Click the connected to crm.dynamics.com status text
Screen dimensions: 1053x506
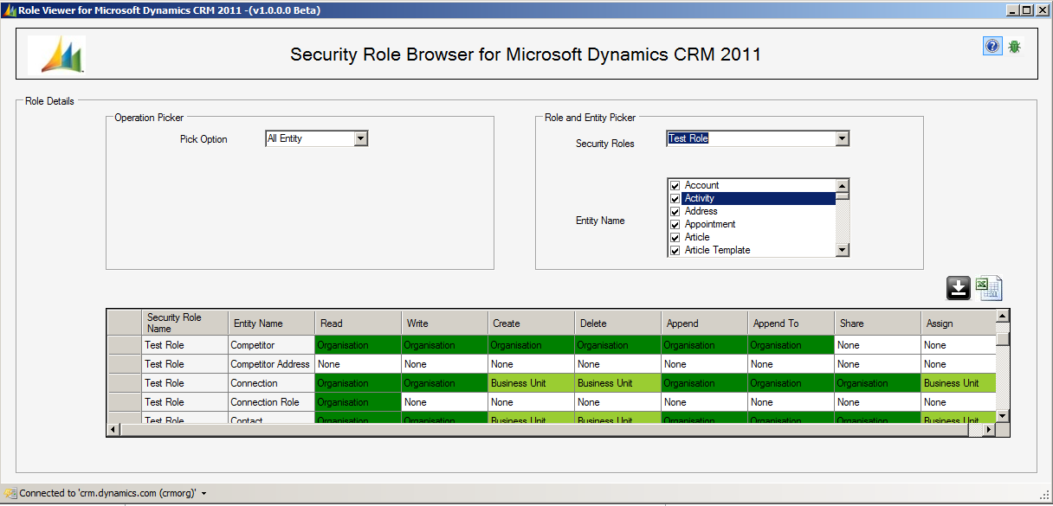(108, 493)
